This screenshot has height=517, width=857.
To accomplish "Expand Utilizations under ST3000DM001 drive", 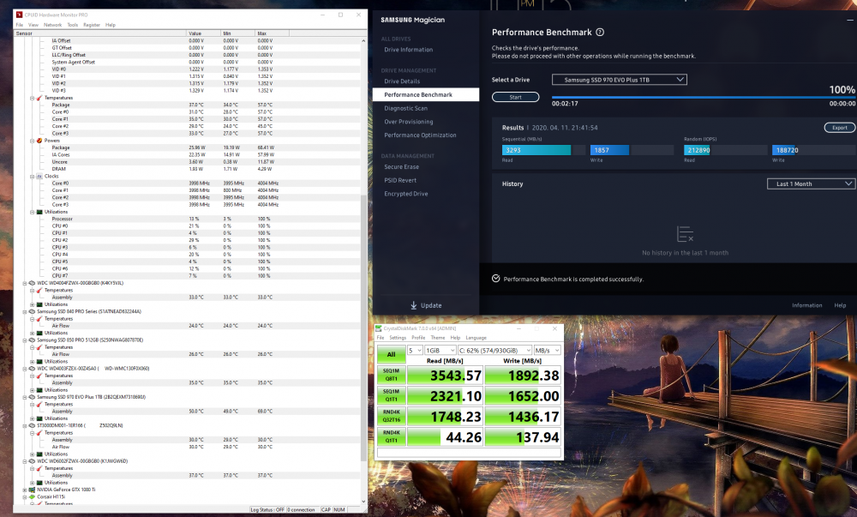I will [x=33, y=454].
